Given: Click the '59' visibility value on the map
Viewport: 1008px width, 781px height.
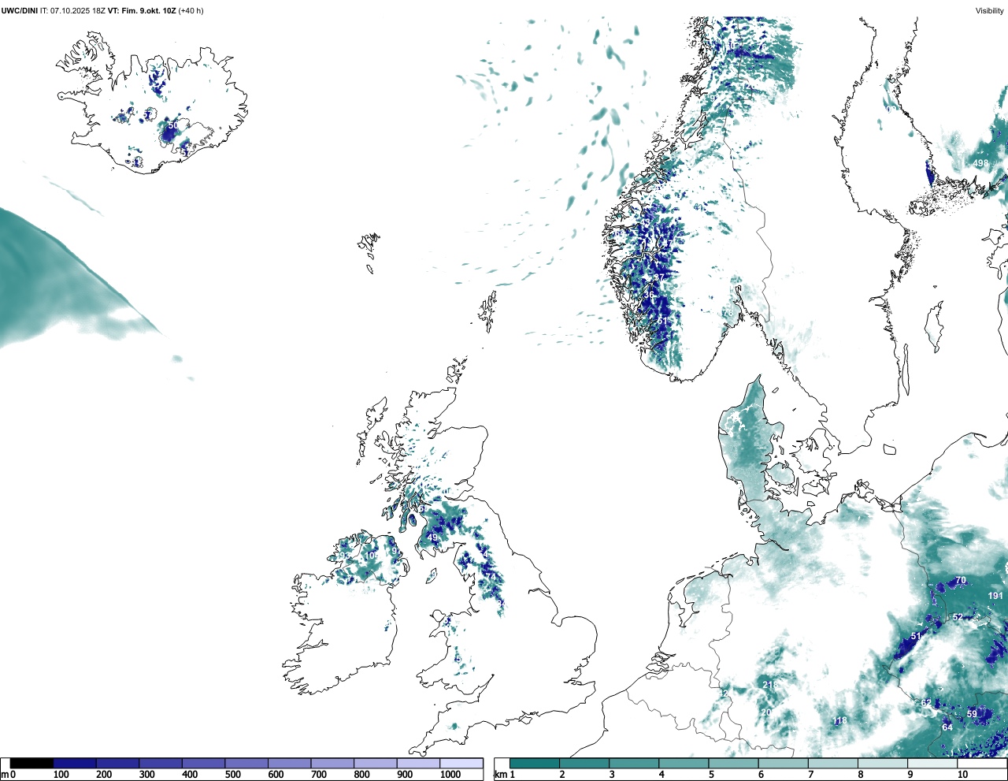Looking at the screenshot, I should coord(972,715).
